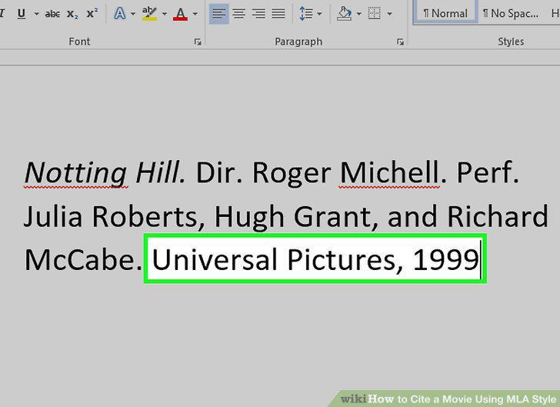Align text right

(258, 14)
